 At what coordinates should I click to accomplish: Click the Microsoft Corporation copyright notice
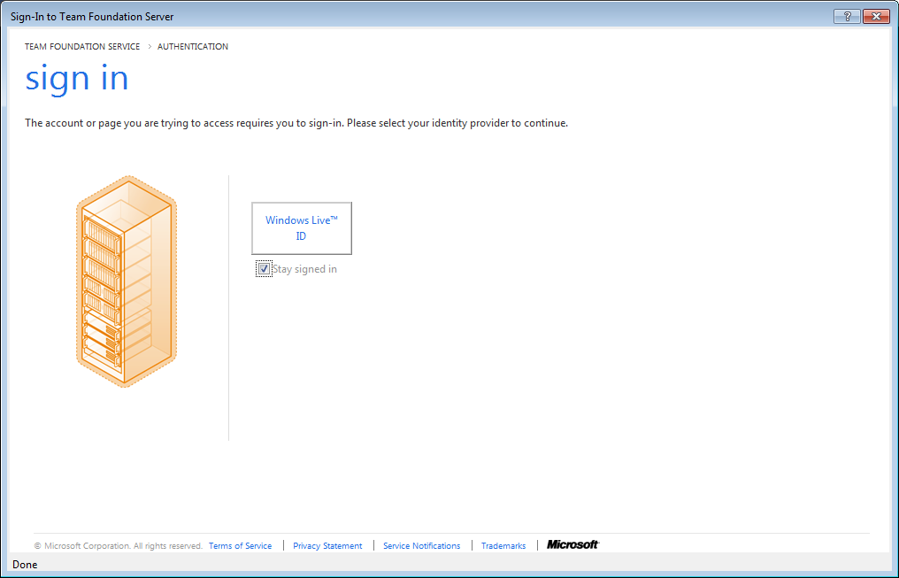point(119,546)
